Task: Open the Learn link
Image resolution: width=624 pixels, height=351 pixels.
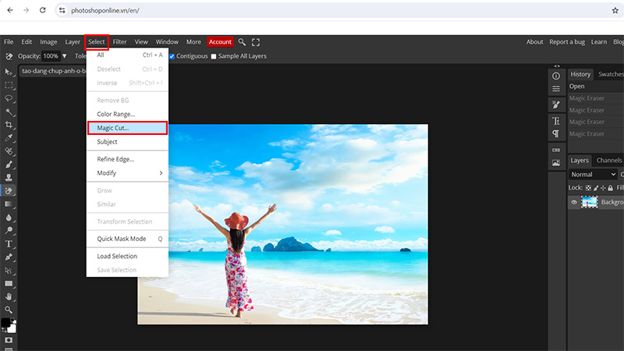Action: click(599, 42)
